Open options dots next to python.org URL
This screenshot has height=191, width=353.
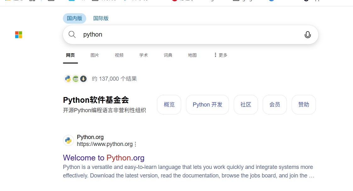coord(136,144)
